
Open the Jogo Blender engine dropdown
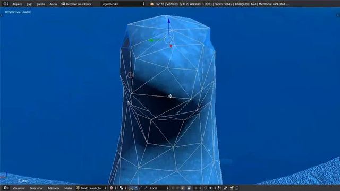click(123, 4)
